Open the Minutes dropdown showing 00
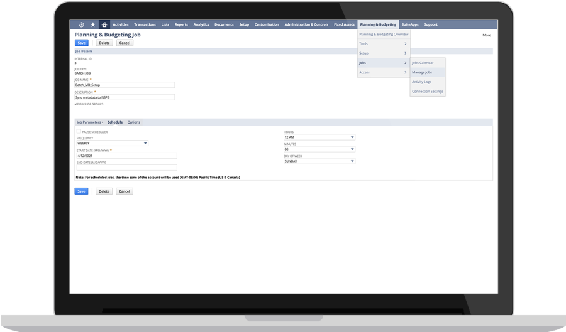The width and height of the screenshot is (566, 332). coord(319,149)
